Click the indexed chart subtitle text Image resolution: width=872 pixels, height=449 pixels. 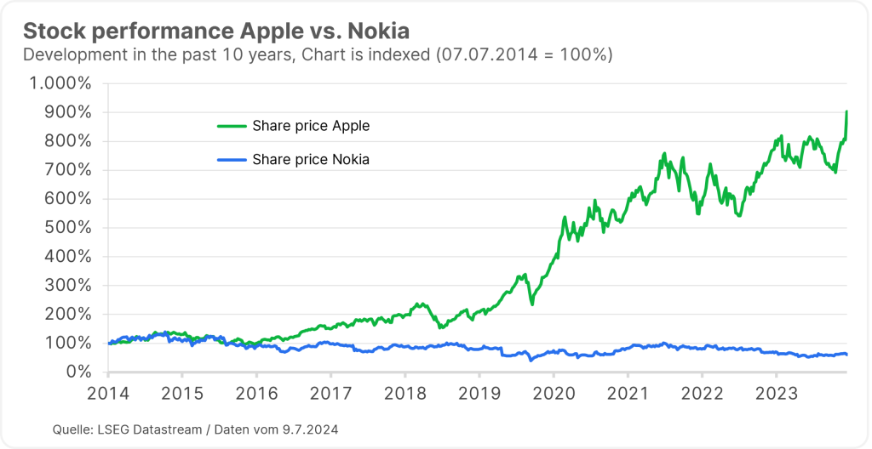[318, 54]
